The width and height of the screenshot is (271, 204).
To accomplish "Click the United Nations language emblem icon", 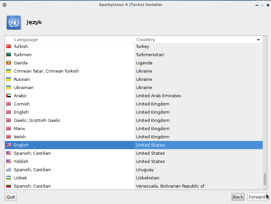I will (14, 22).
